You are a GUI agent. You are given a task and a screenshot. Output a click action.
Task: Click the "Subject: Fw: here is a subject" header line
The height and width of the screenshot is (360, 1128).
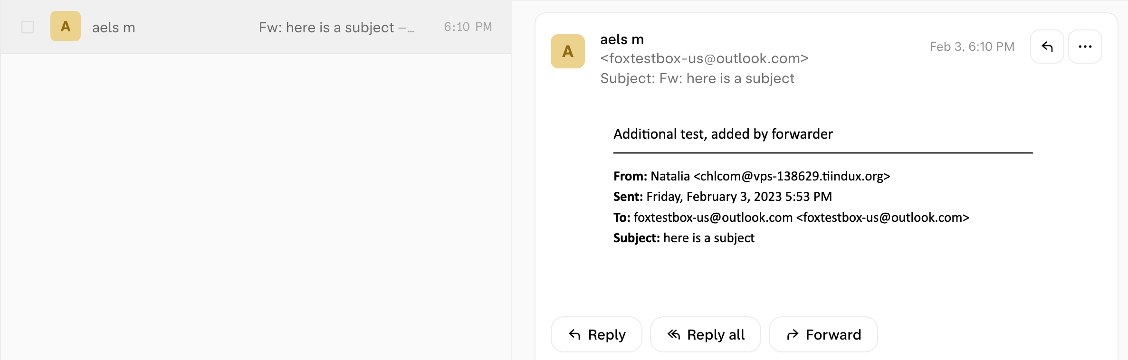pos(697,78)
